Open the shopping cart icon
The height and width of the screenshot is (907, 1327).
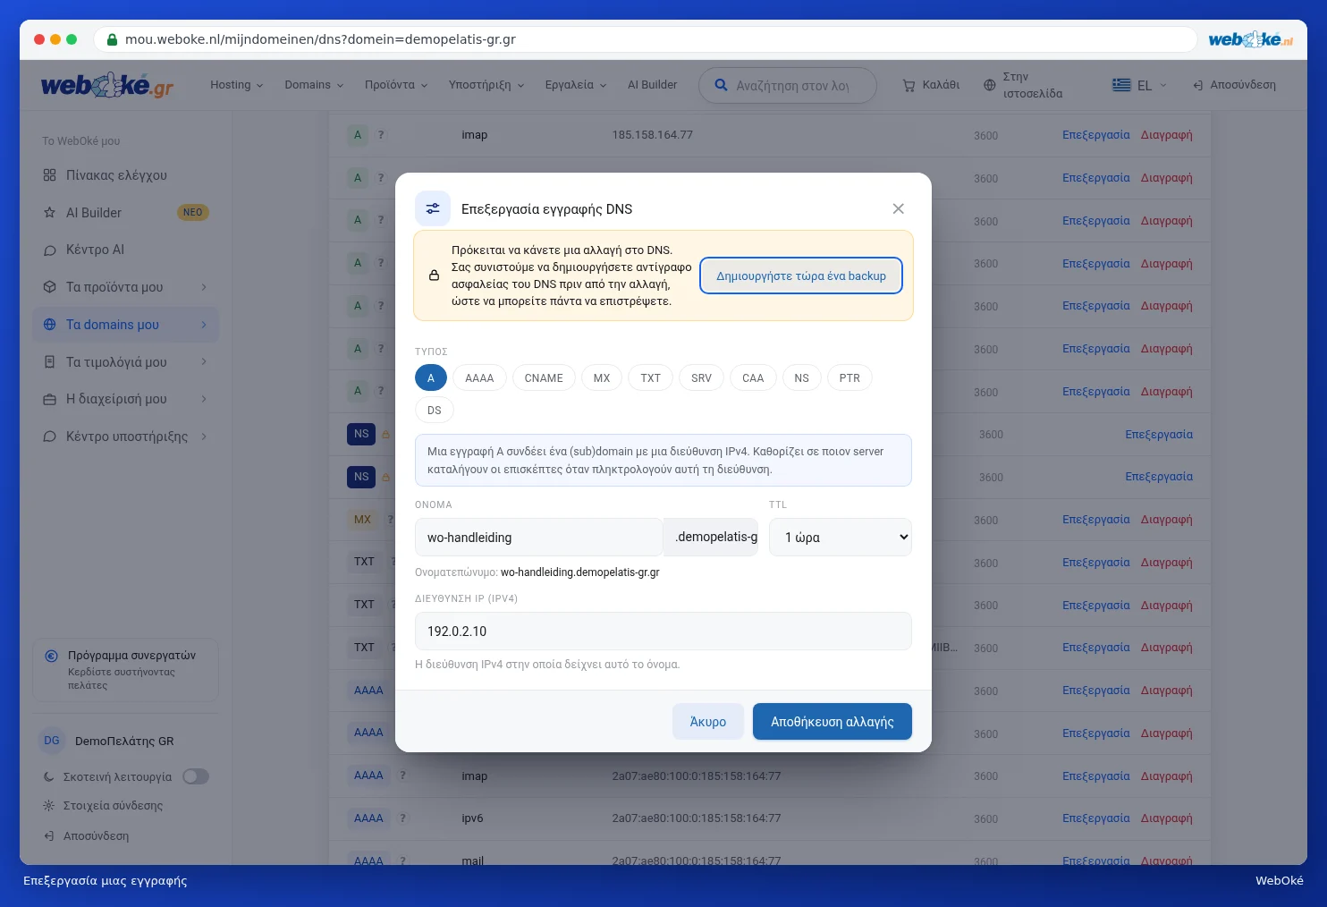click(909, 85)
